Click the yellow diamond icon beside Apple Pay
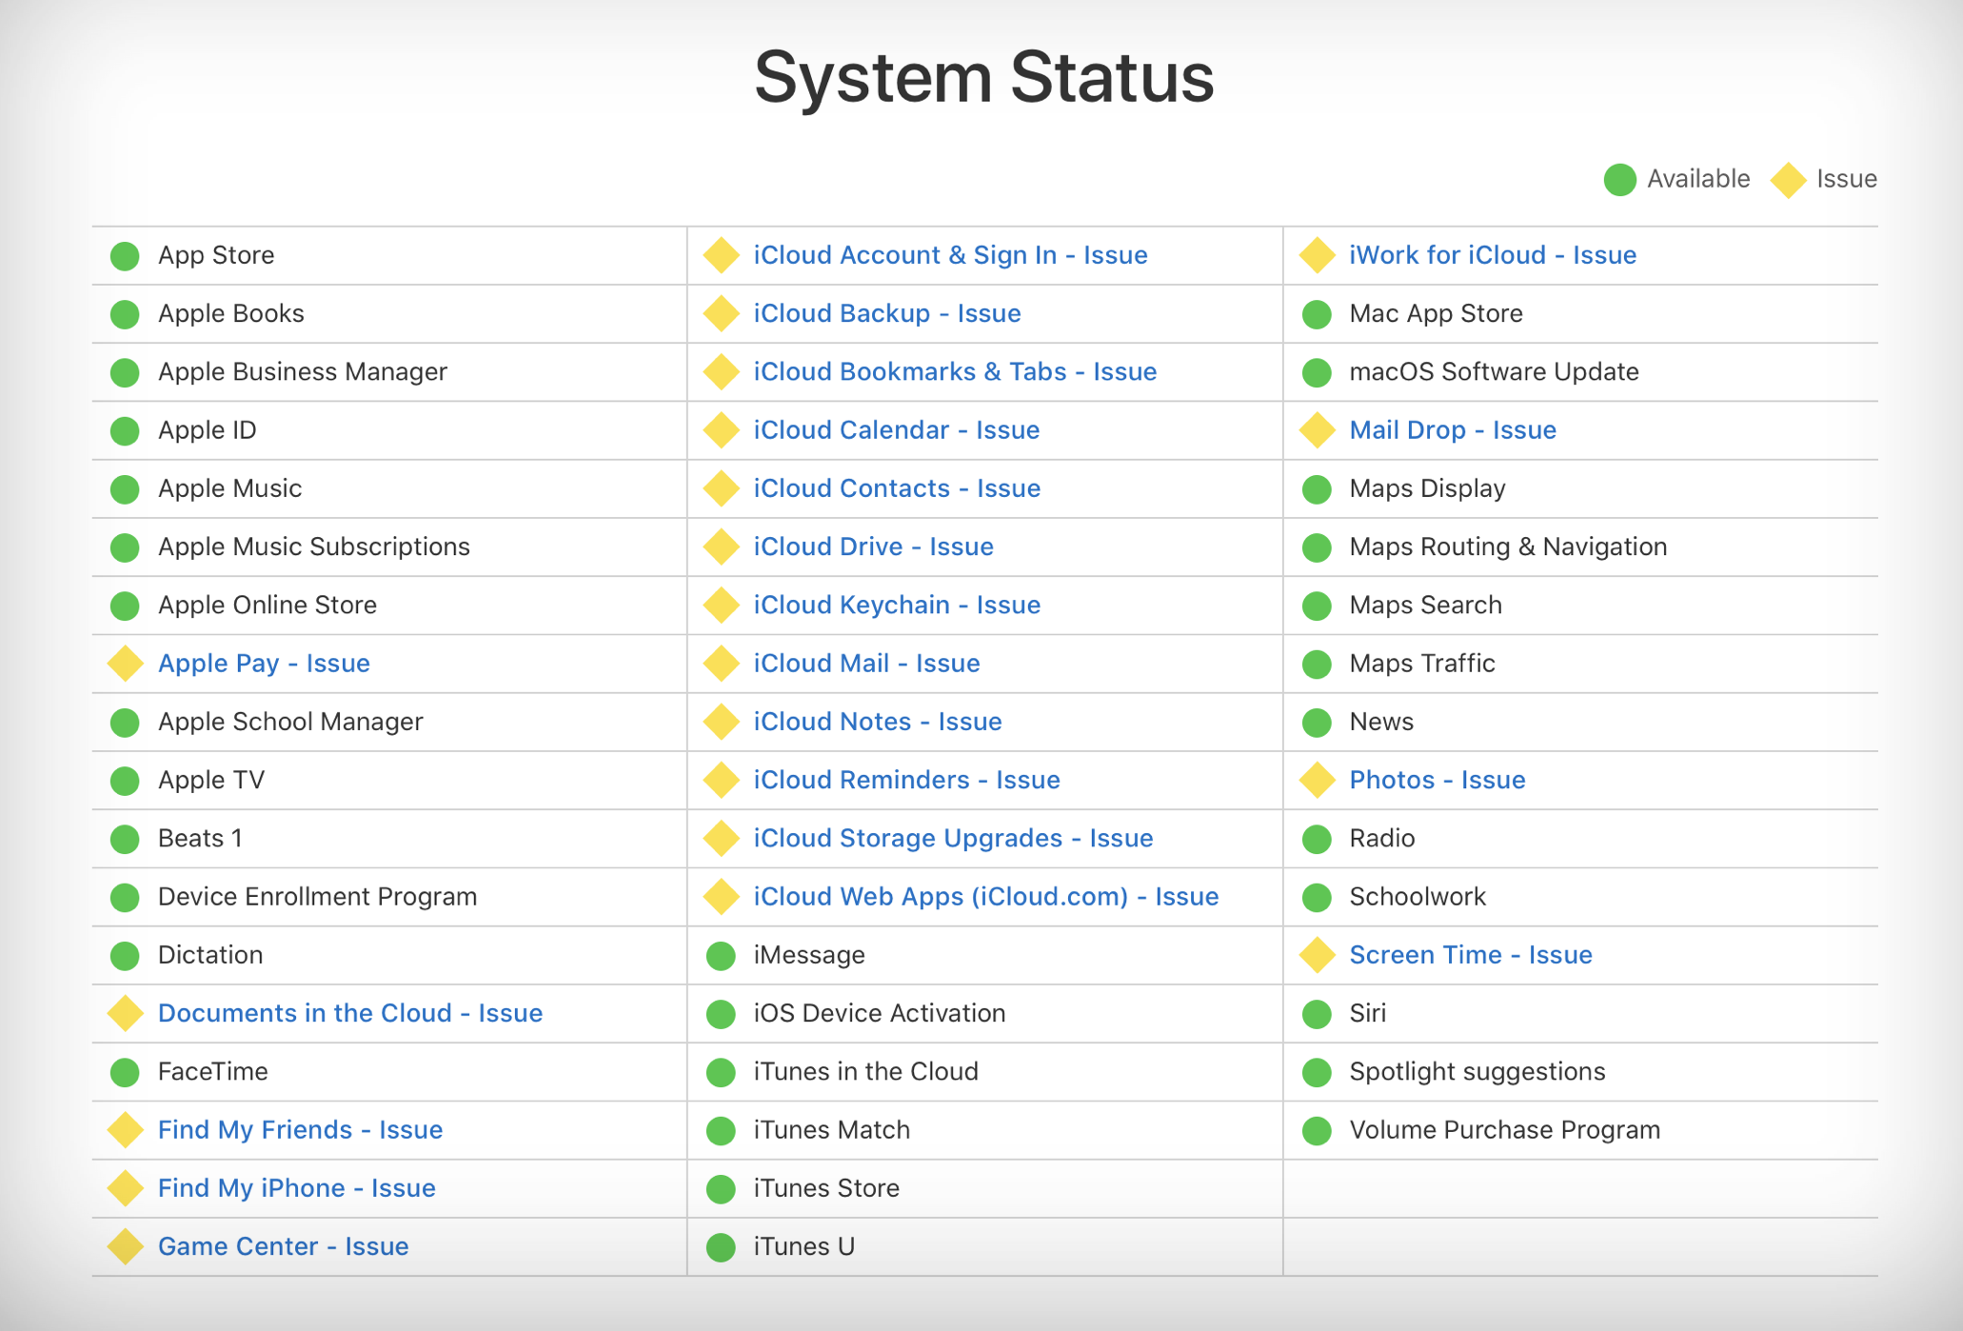1963x1331 pixels. [125, 664]
